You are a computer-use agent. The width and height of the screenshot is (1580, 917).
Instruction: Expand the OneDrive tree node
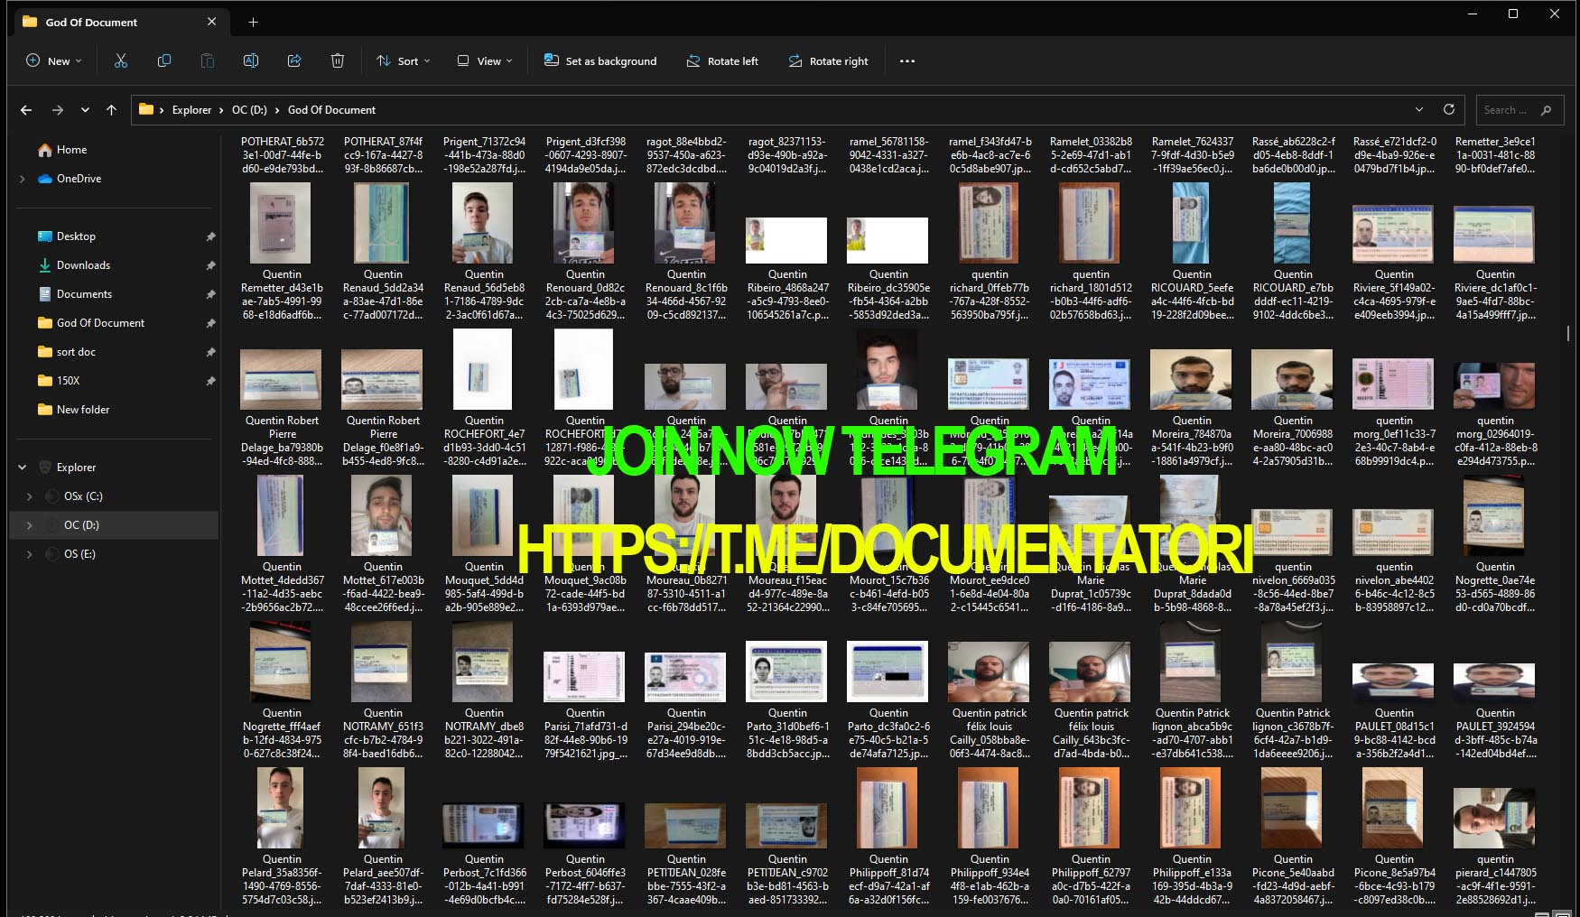23,179
